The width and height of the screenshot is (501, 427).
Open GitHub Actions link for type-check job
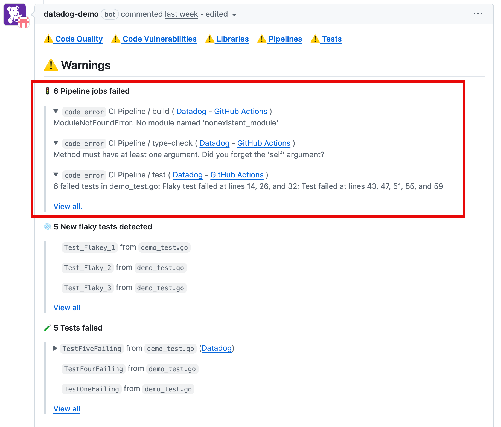(x=264, y=143)
